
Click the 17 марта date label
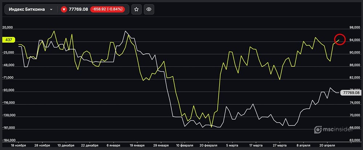point(255,145)
